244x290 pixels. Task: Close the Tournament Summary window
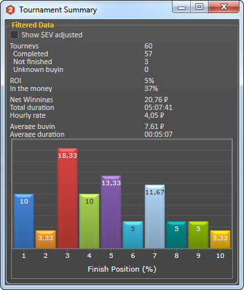pyautogui.click(x=224, y=7)
